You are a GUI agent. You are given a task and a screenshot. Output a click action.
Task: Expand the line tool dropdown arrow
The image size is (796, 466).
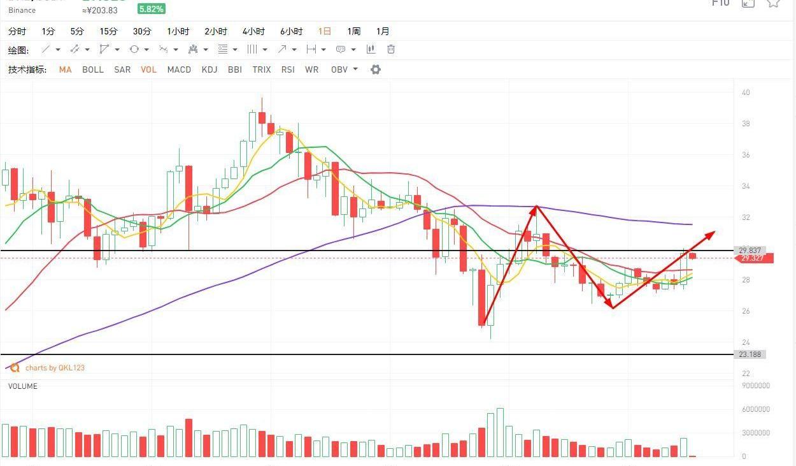(58, 50)
